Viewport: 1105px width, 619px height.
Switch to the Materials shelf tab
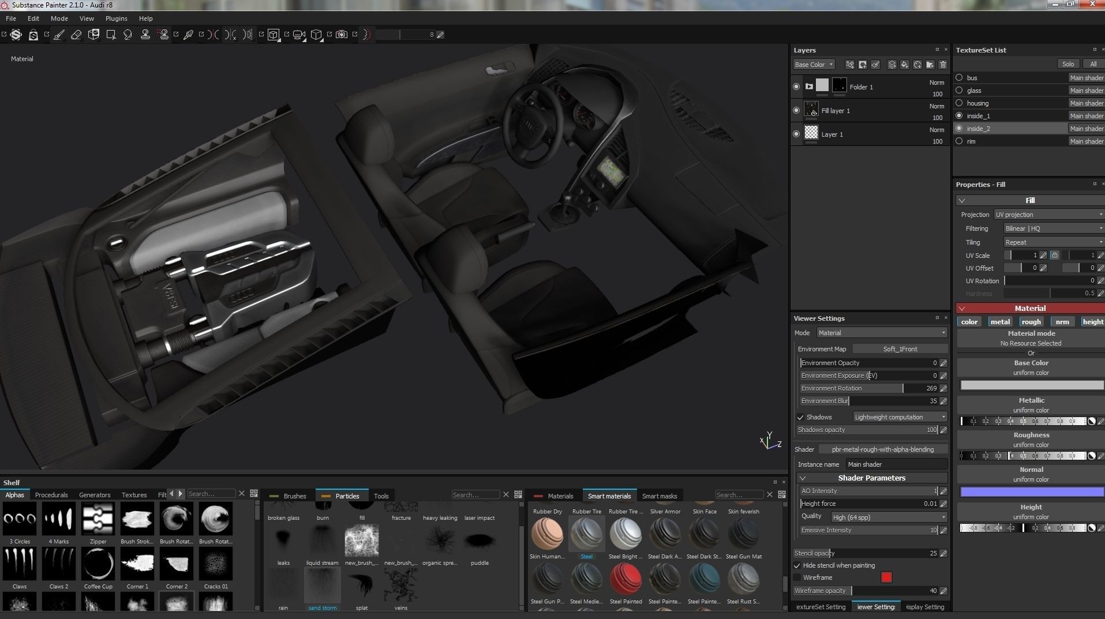554,496
